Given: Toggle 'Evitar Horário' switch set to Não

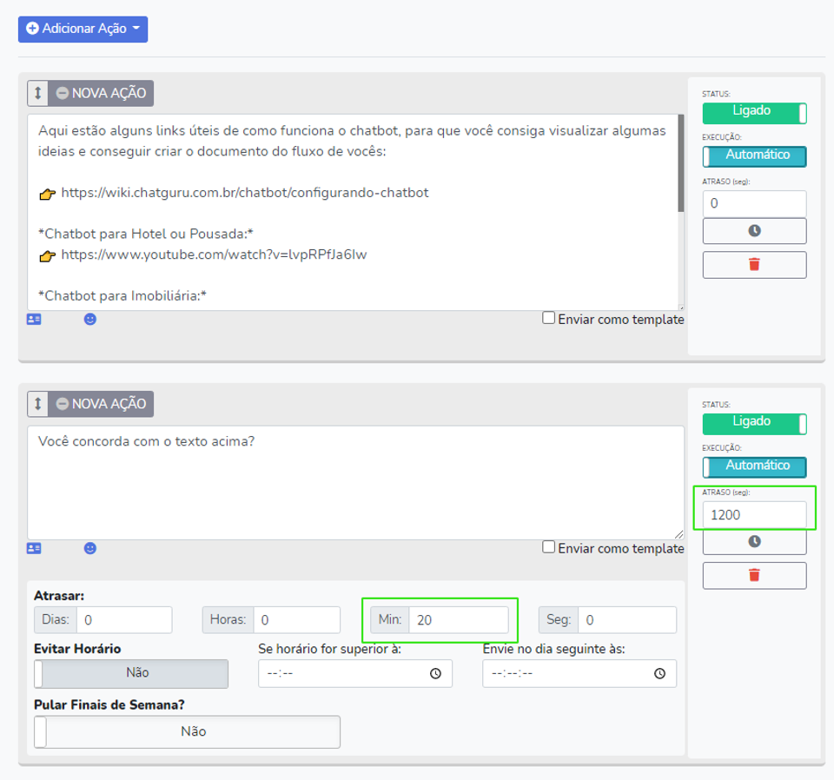Looking at the screenshot, I should [x=130, y=673].
